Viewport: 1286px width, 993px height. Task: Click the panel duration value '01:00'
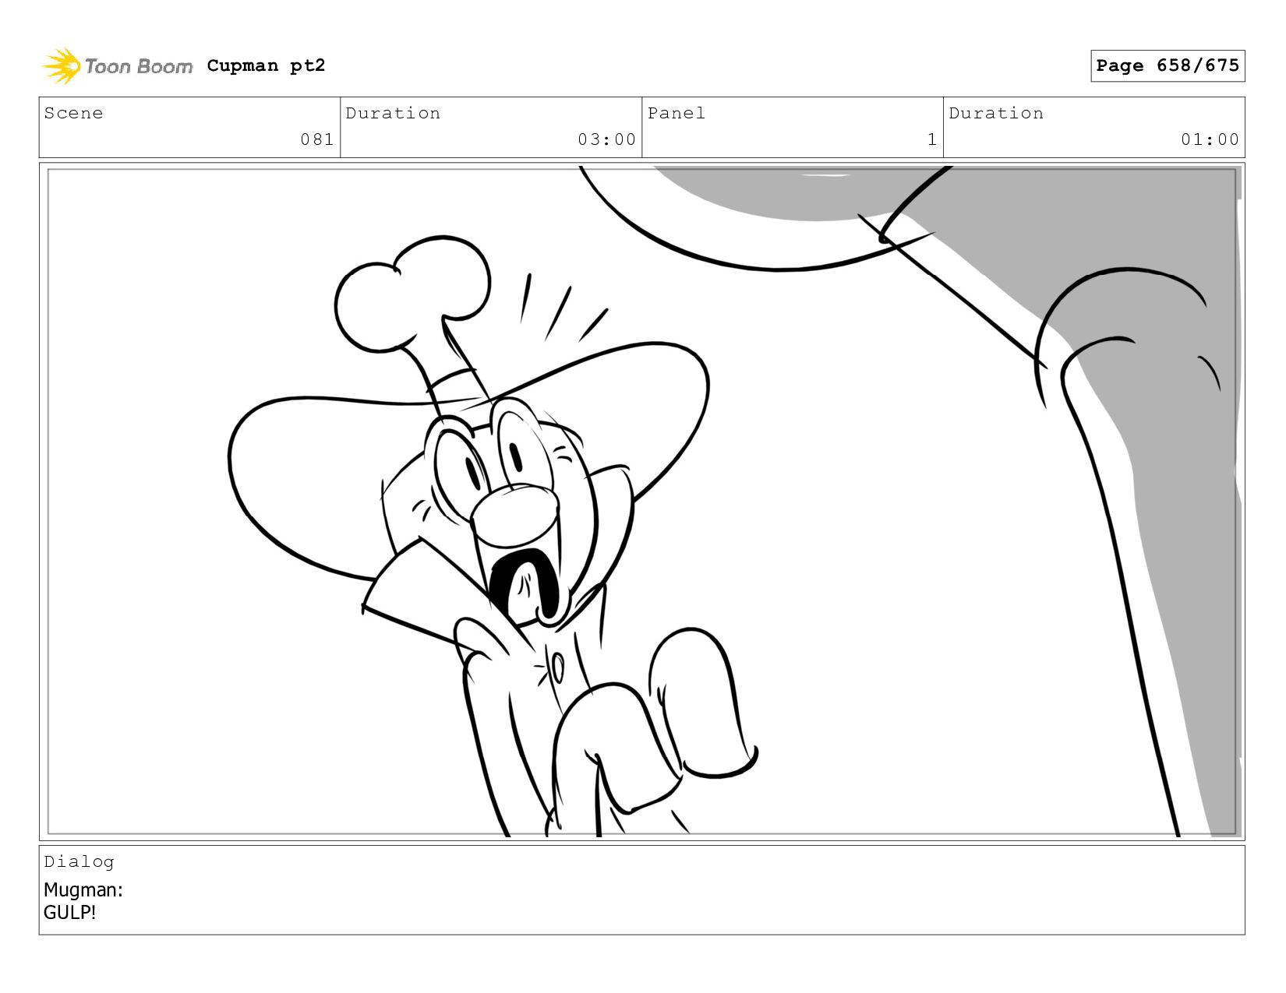pyautogui.click(x=1210, y=139)
